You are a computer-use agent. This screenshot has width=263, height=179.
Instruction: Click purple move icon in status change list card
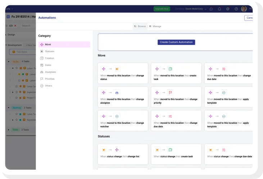coord(117,150)
